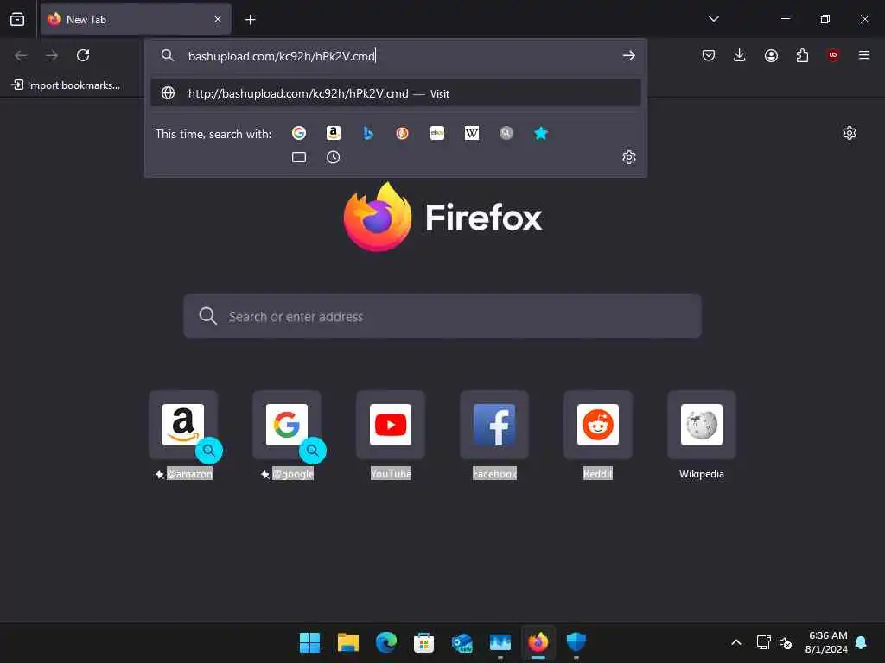Open a new tab with the plus button
Image resolution: width=885 pixels, height=663 pixels.
point(250,20)
